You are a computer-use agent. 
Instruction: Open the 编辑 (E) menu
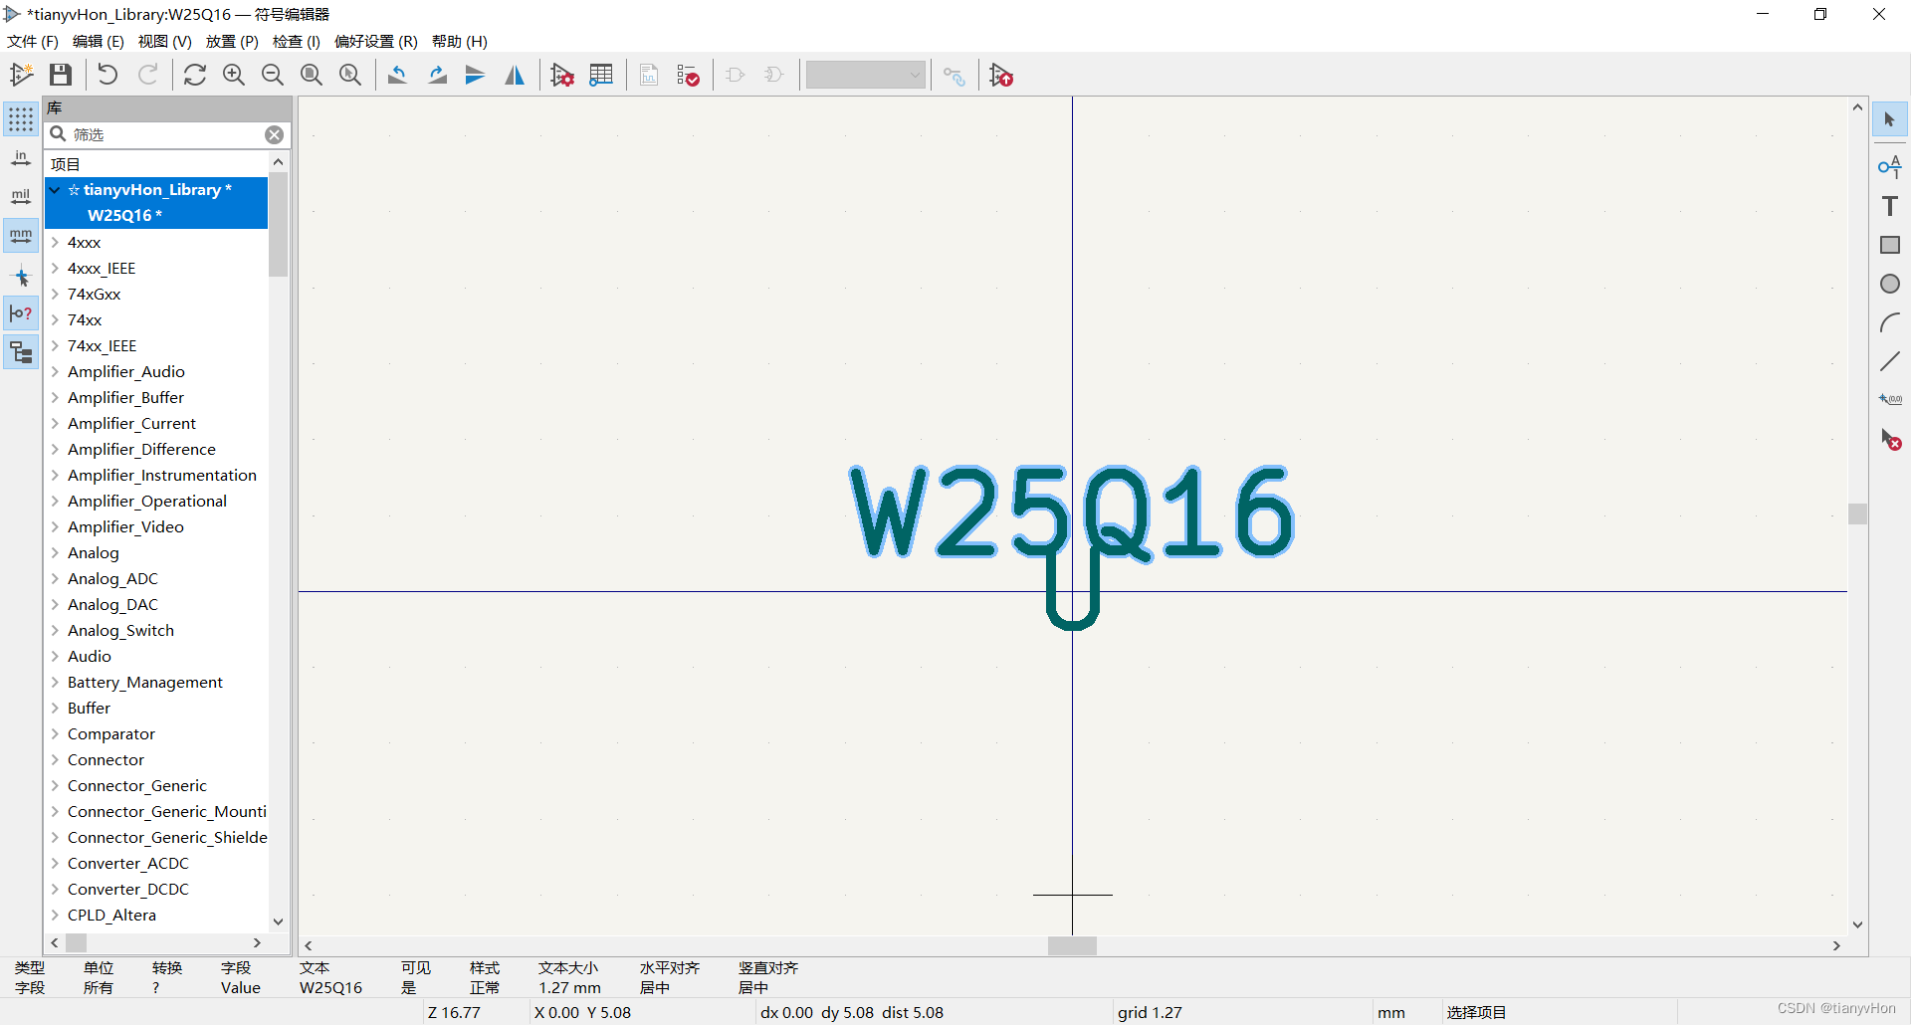coord(98,41)
